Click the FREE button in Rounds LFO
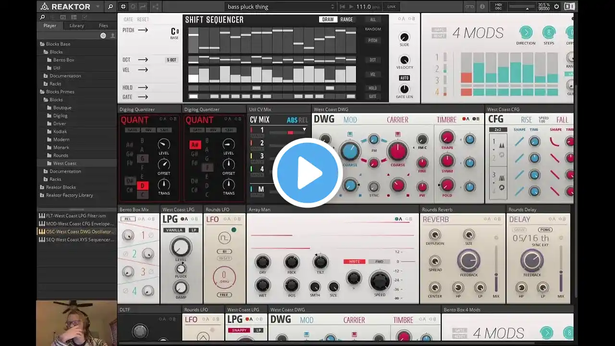 coord(224,295)
